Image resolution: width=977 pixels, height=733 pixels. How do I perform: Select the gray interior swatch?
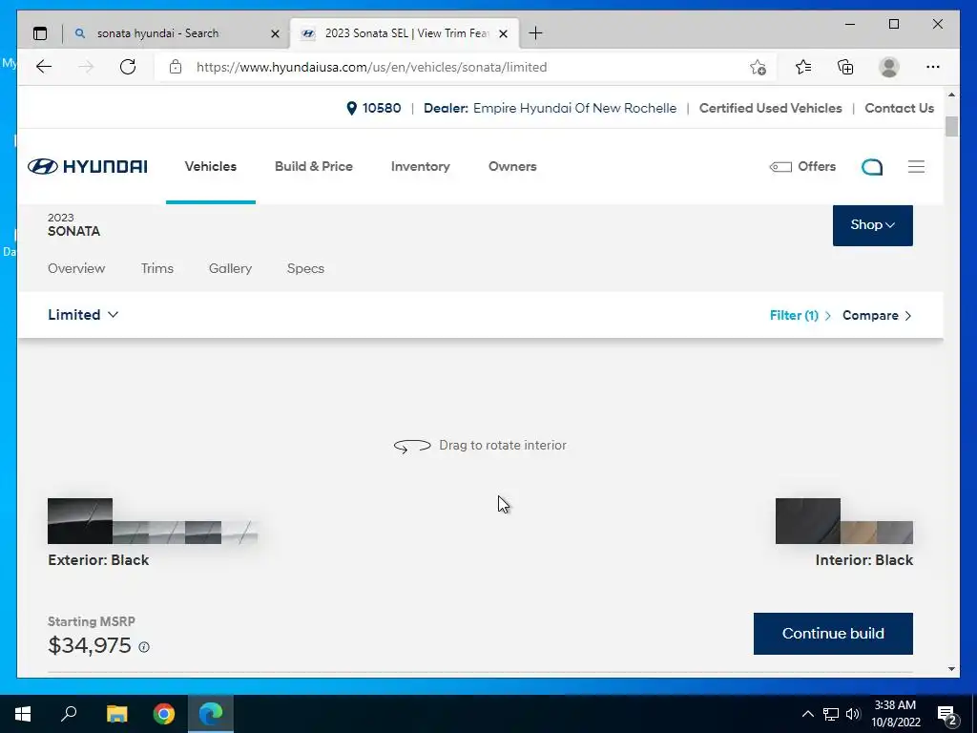[x=895, y=533]
